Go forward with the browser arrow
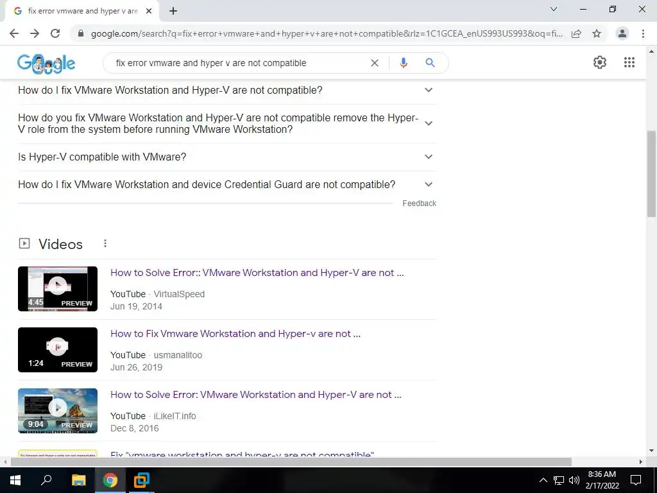657x493 pixels. 35,33
